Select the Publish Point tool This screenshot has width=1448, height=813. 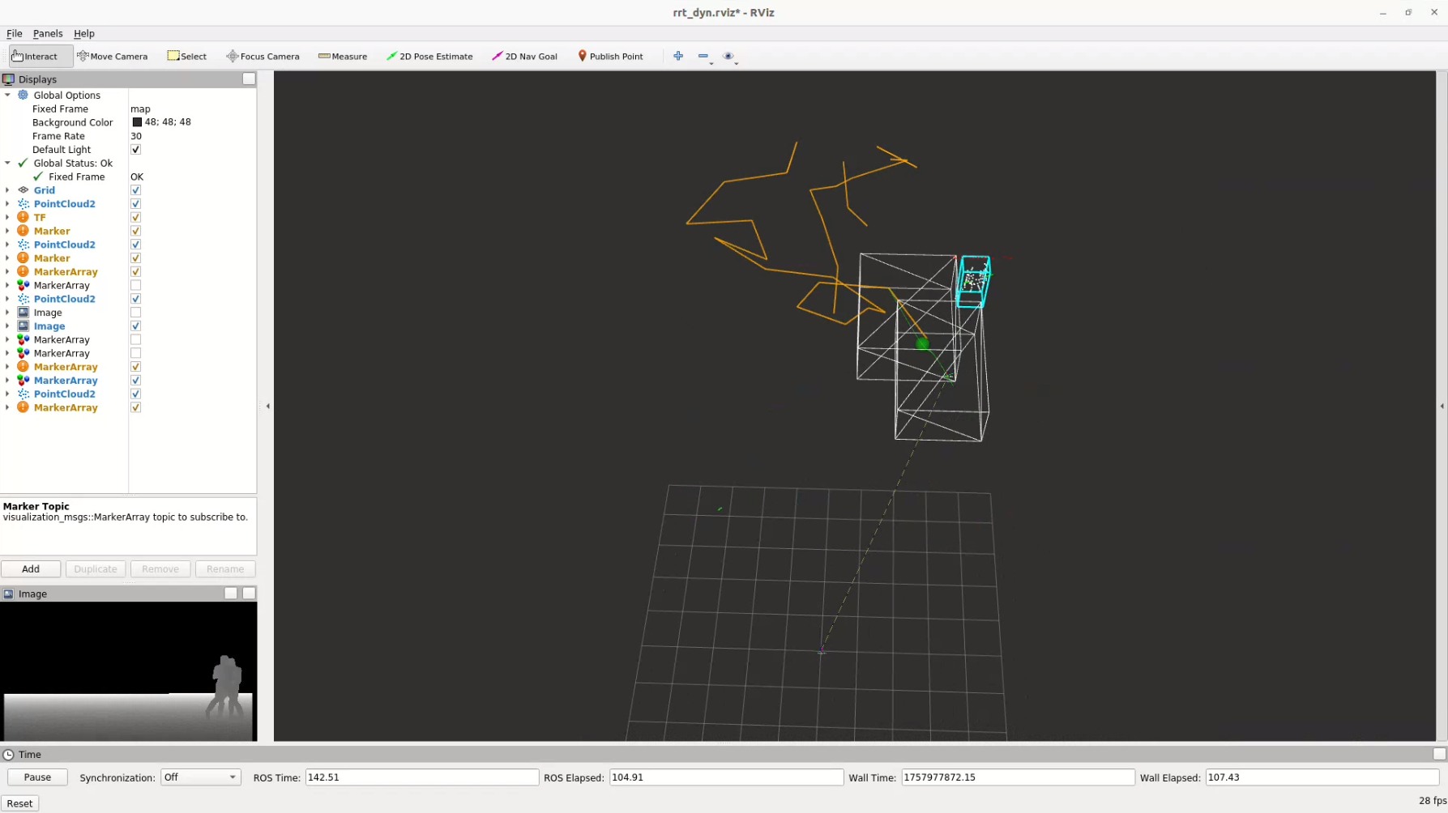[610, 57]
